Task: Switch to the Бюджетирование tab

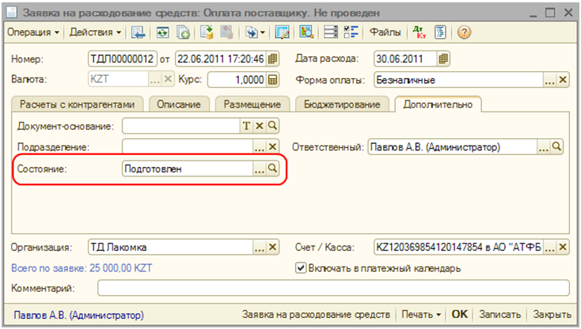Action: [x=342, y=104]
